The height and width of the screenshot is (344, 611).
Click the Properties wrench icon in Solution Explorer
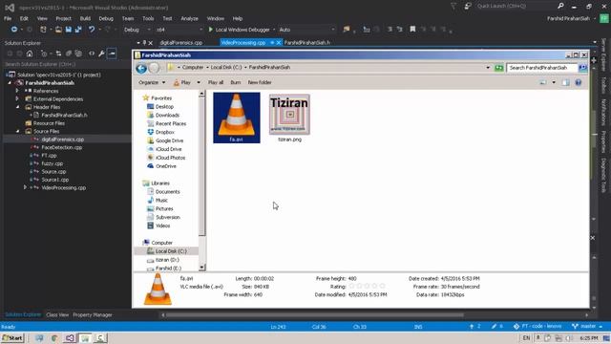point(101,54)
